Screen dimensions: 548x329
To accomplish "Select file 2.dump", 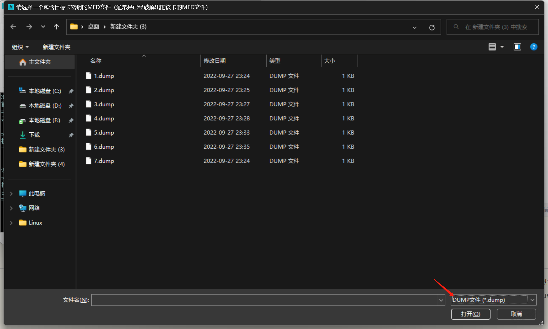I will (x=104, y=90).
